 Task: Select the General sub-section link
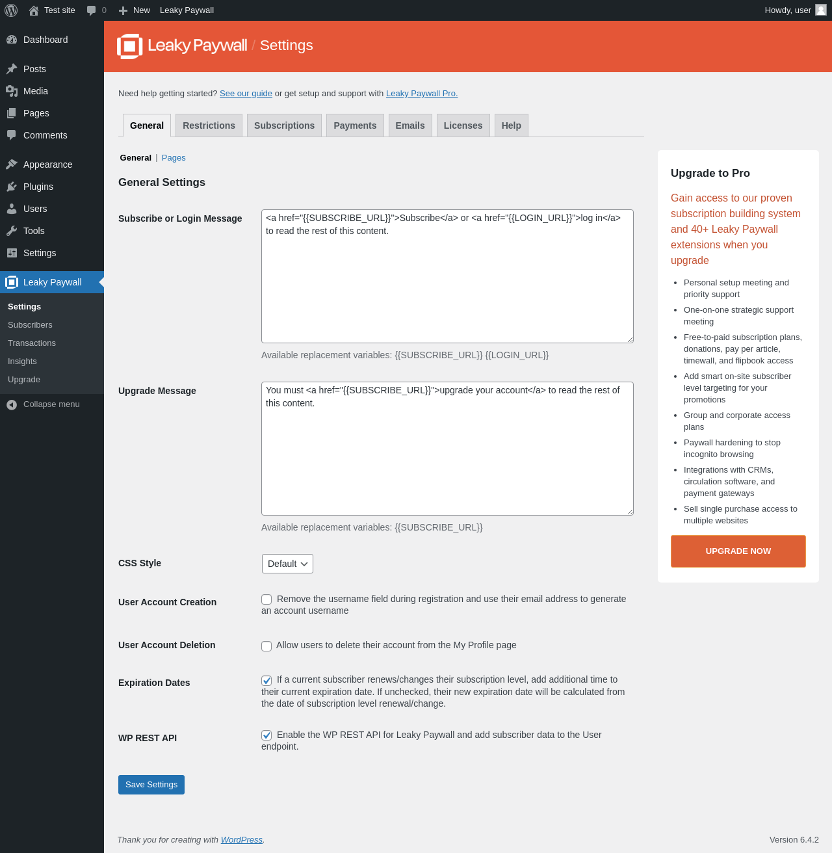pos(135,158)
